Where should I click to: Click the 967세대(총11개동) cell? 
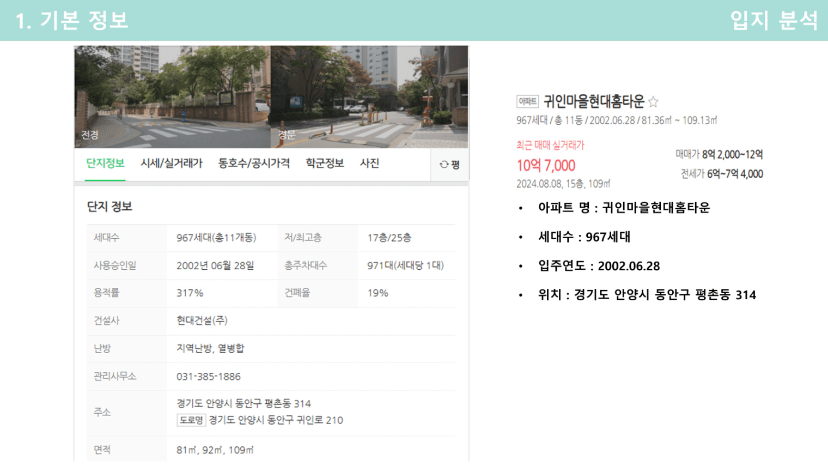216,238
